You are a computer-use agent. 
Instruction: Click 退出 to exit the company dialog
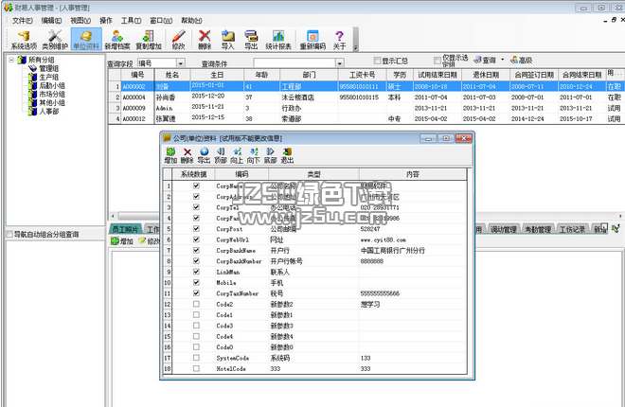point(287,155)
